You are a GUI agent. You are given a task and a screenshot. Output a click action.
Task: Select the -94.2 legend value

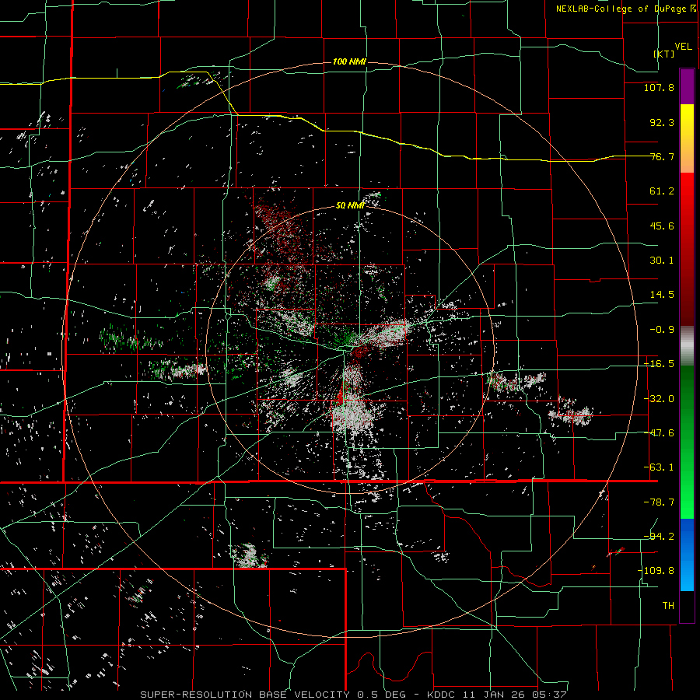click(x=659, y=536)
